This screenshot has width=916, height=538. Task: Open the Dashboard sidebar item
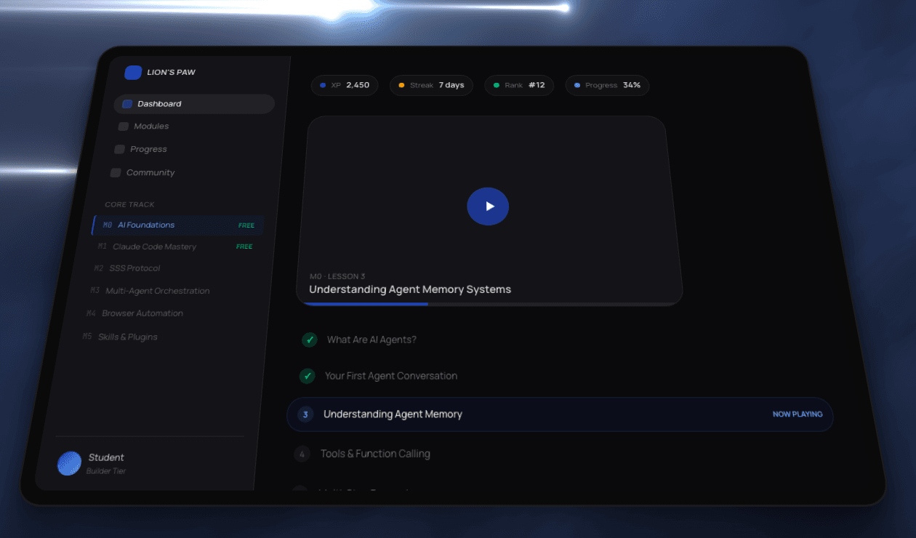click(x=194, y=104)
